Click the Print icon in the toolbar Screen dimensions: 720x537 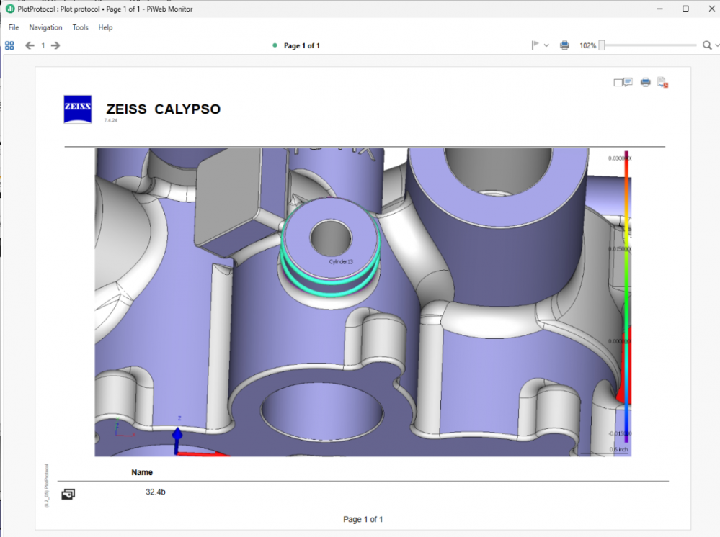click(564, 45)
